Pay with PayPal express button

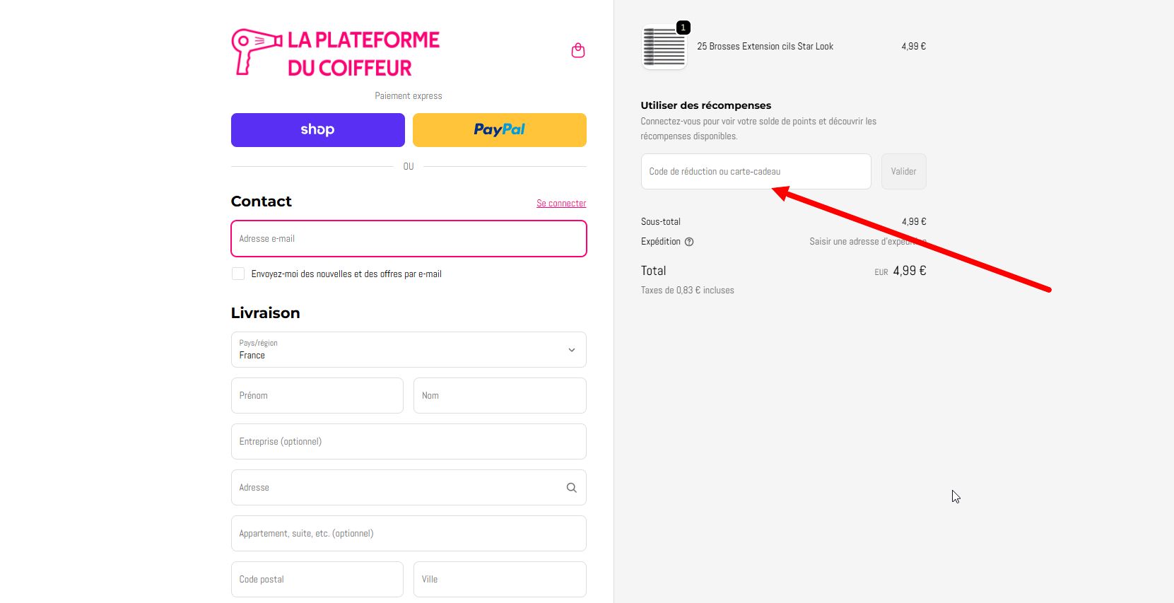pos(500,130)
